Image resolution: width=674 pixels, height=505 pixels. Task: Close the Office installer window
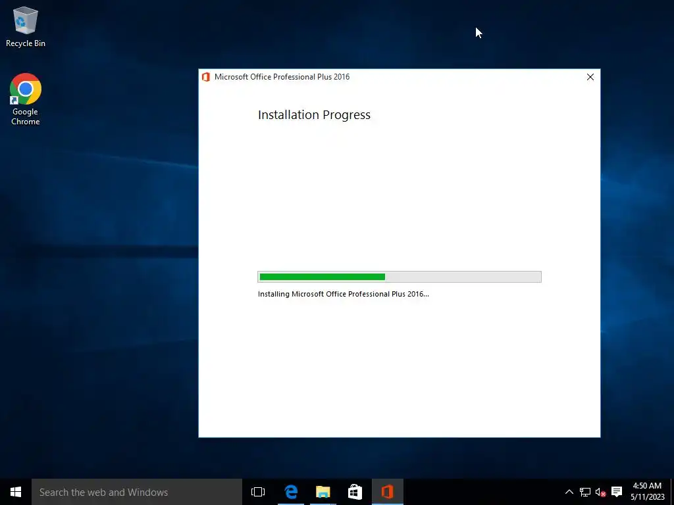(590, 77)
